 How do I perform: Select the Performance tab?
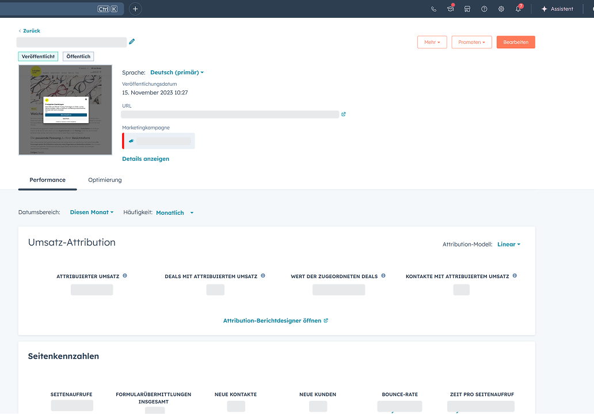pos(47,180)
